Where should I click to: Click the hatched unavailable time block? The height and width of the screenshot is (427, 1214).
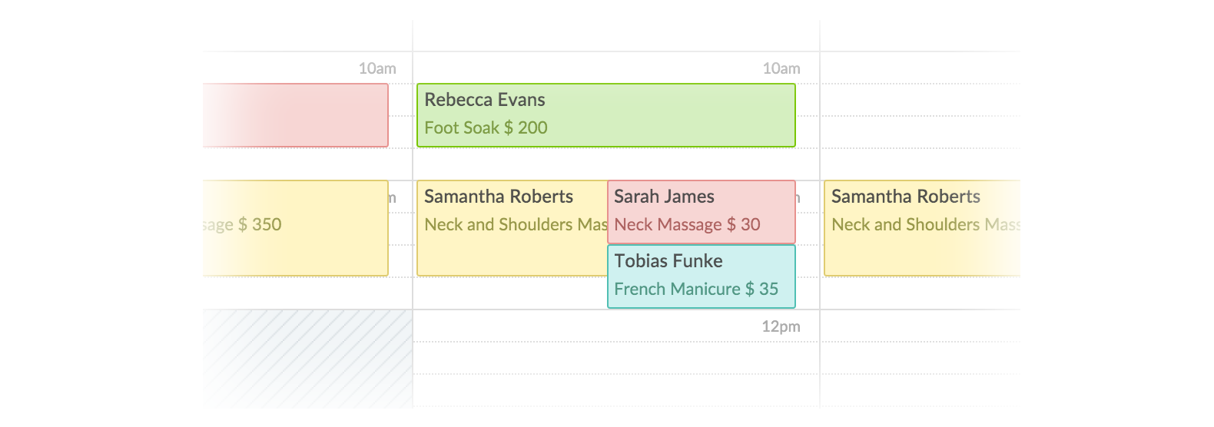tap(307, 358)
